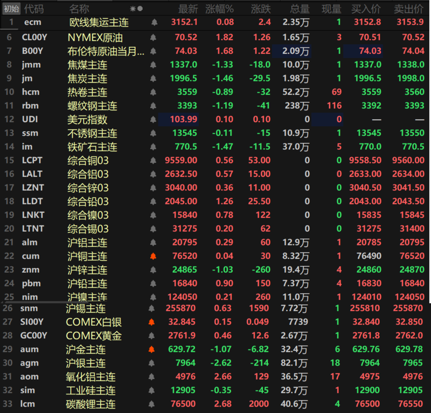The width and height of the screenshot is (431, 413).
Task: Click the LCPT code cell
Action: 32,161
